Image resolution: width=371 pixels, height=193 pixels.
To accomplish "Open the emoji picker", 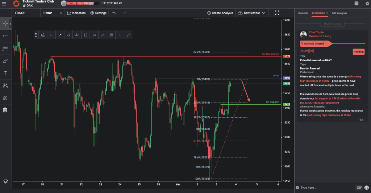I will [x=367, y=188].
